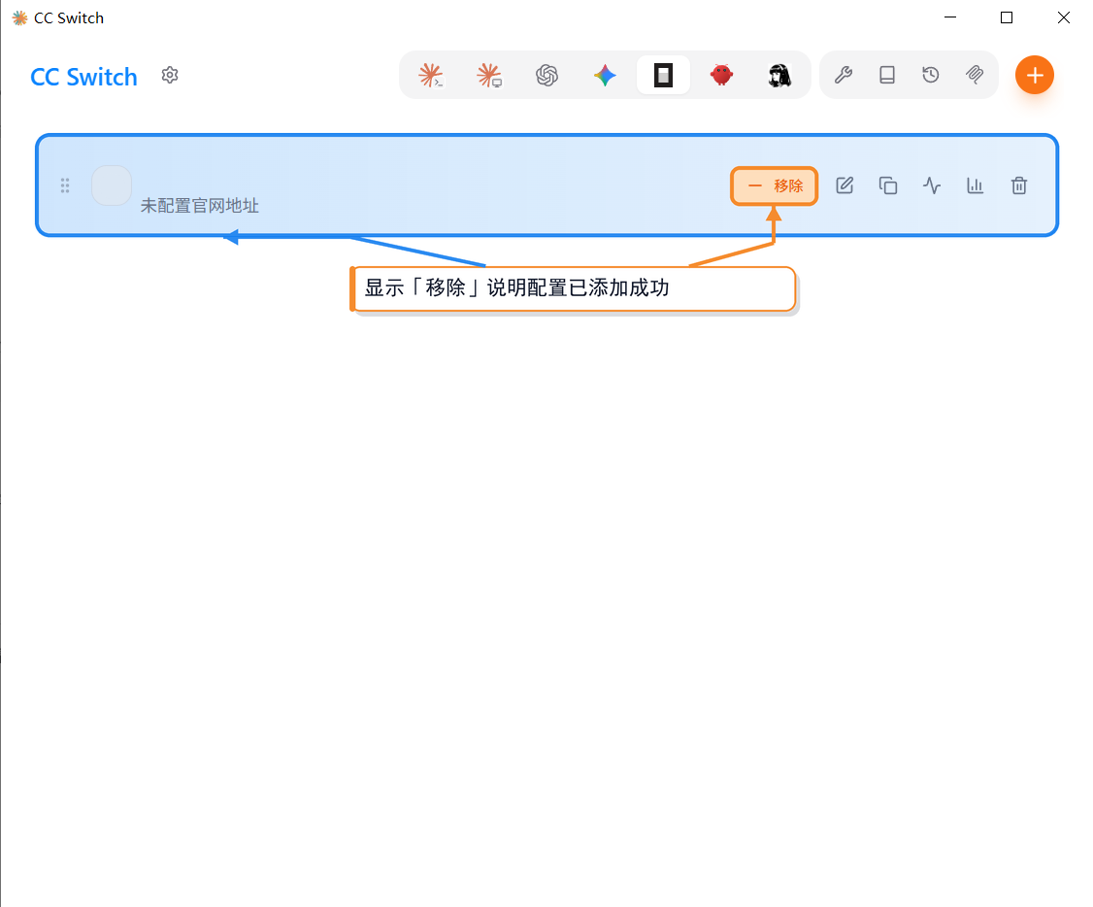Select the black-haired girl avatar app tab

(x=779, y=75)
